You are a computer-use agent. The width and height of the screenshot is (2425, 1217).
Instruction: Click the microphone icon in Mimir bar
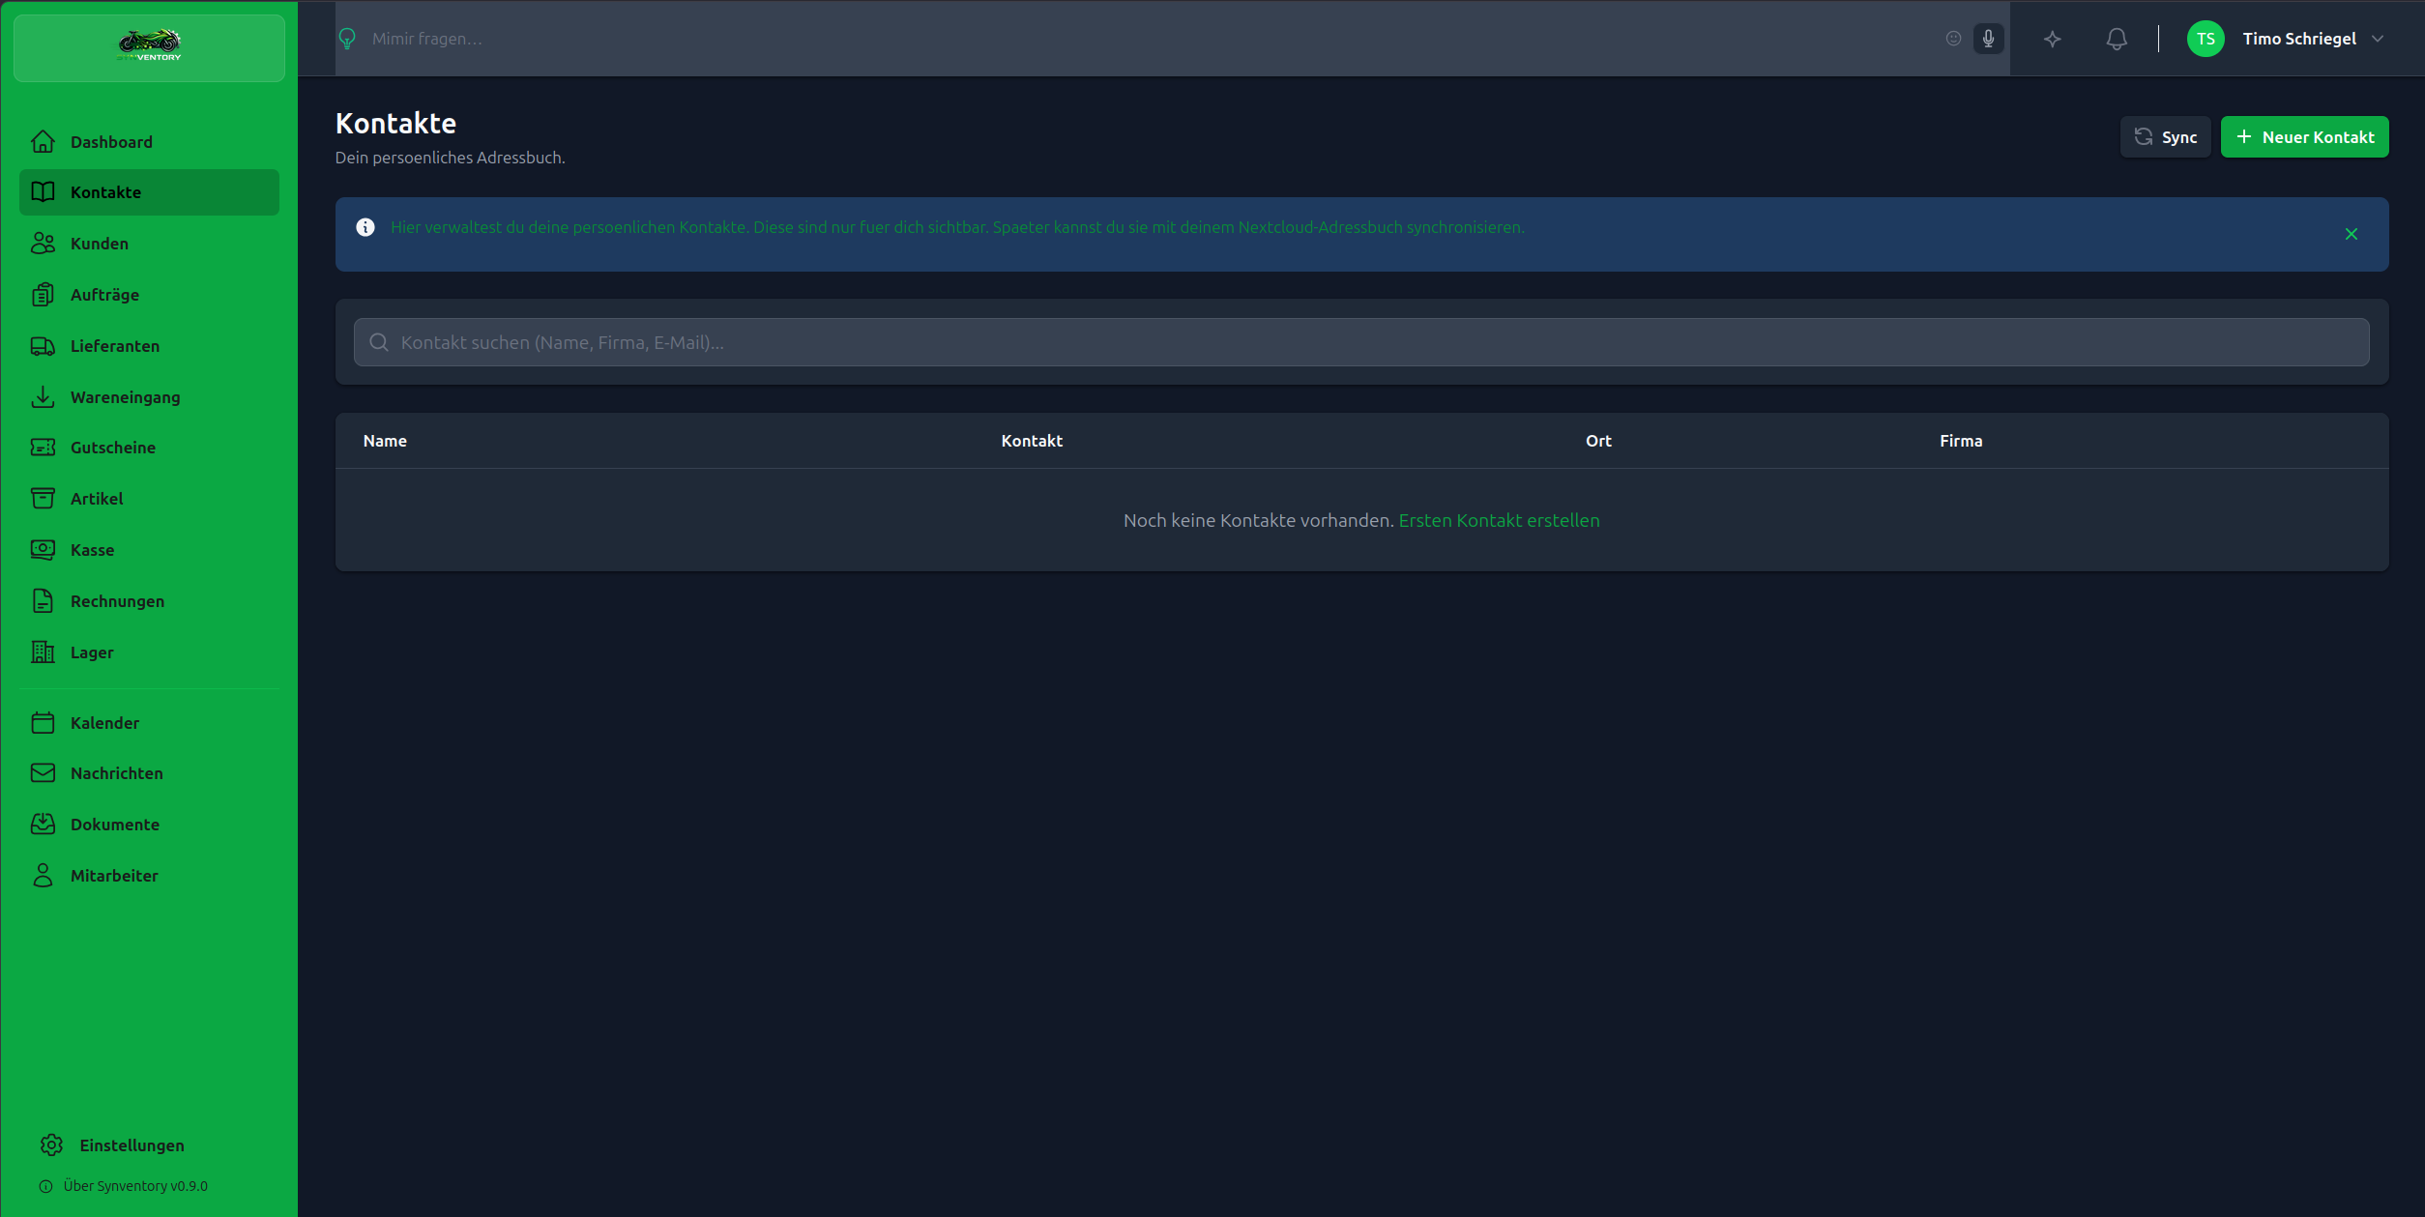(1988, 39)
